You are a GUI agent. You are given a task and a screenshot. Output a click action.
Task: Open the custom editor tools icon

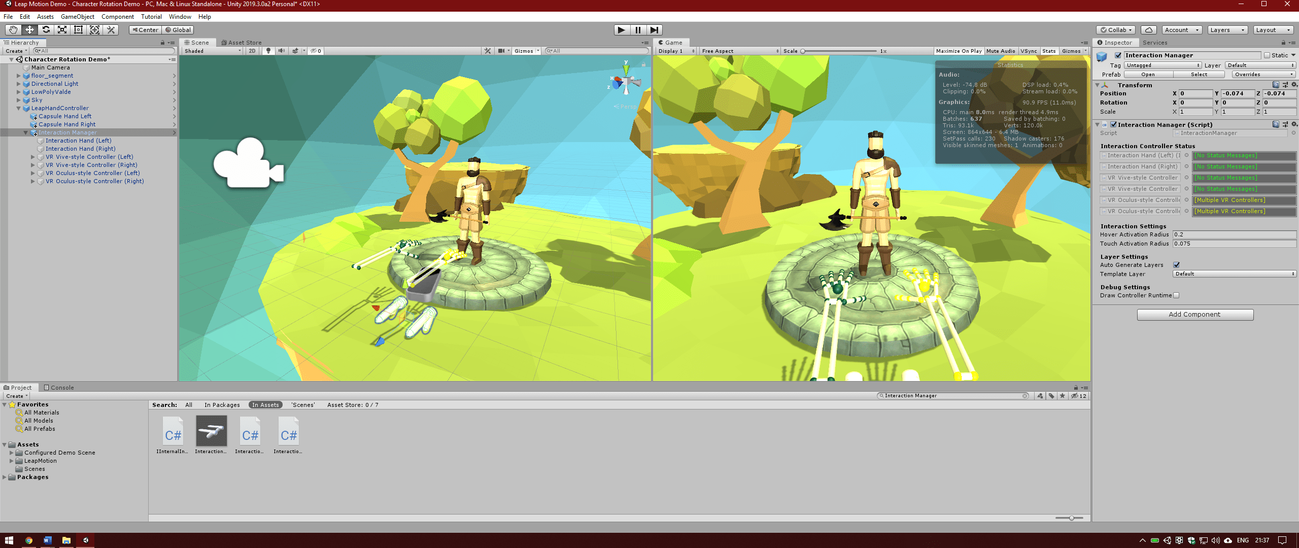(x=111, y=30)
